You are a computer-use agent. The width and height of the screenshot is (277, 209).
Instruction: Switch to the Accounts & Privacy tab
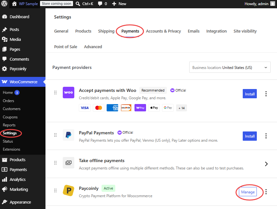(x=163, y=31)
